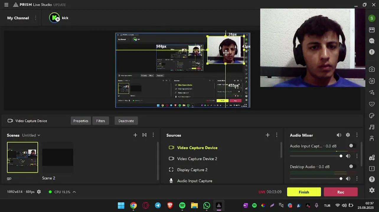379x212 pixels.
Task: Click the 1092x614 60fps status text
Action: [21, 192]
